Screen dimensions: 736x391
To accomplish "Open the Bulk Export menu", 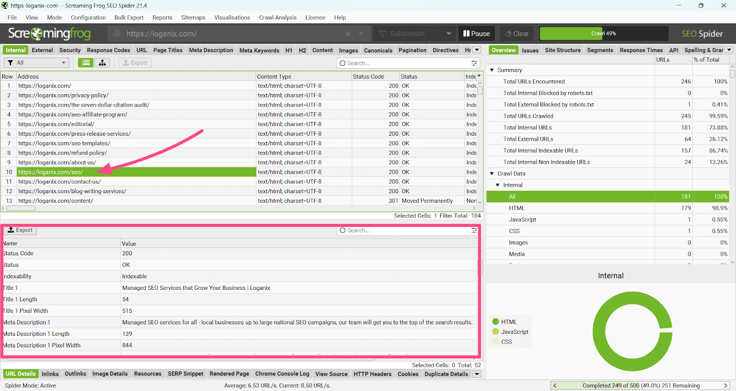I will (129, 17).
